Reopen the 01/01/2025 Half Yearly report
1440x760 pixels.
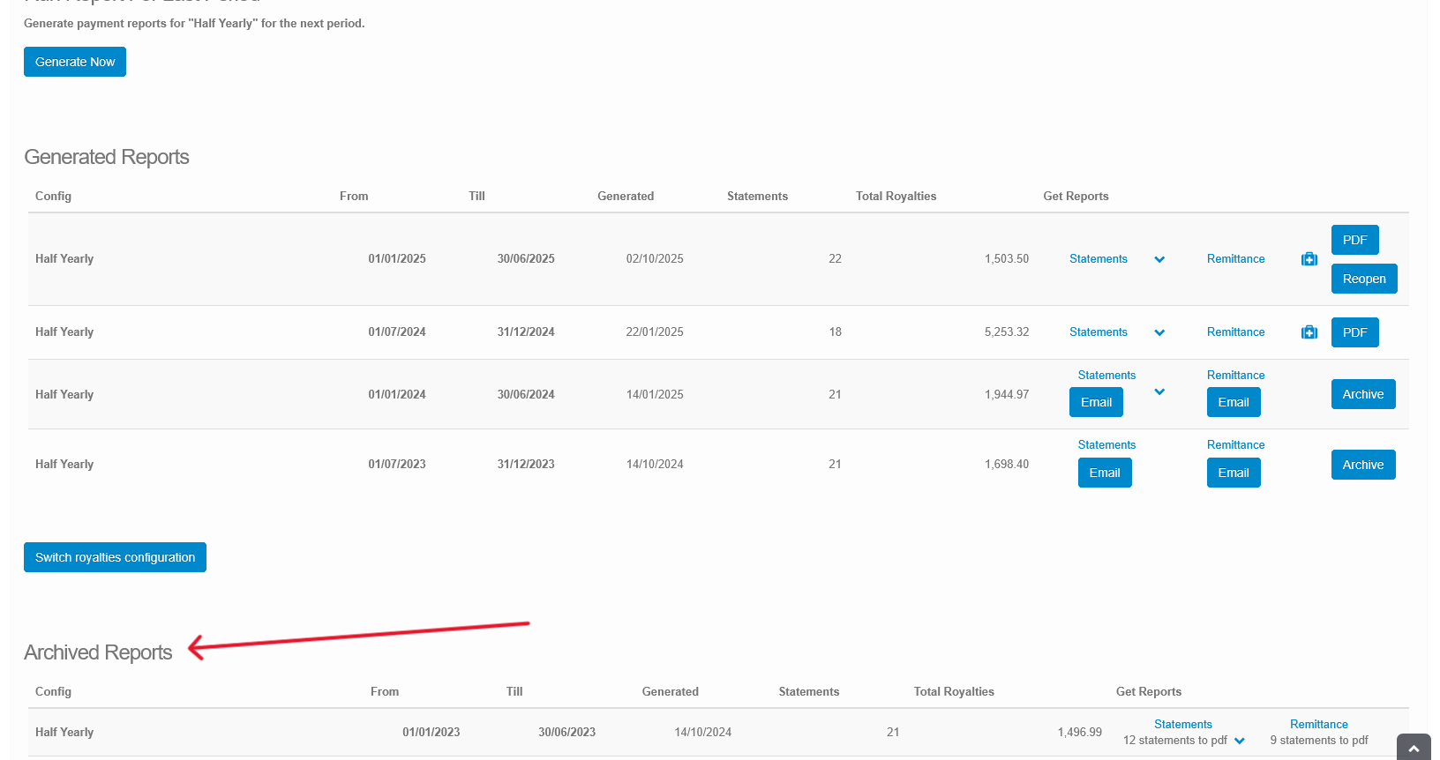point(1363,279)
